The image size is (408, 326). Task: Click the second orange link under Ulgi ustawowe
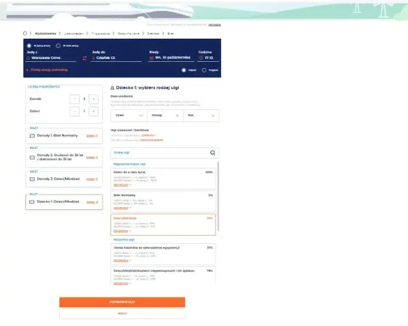152,140
